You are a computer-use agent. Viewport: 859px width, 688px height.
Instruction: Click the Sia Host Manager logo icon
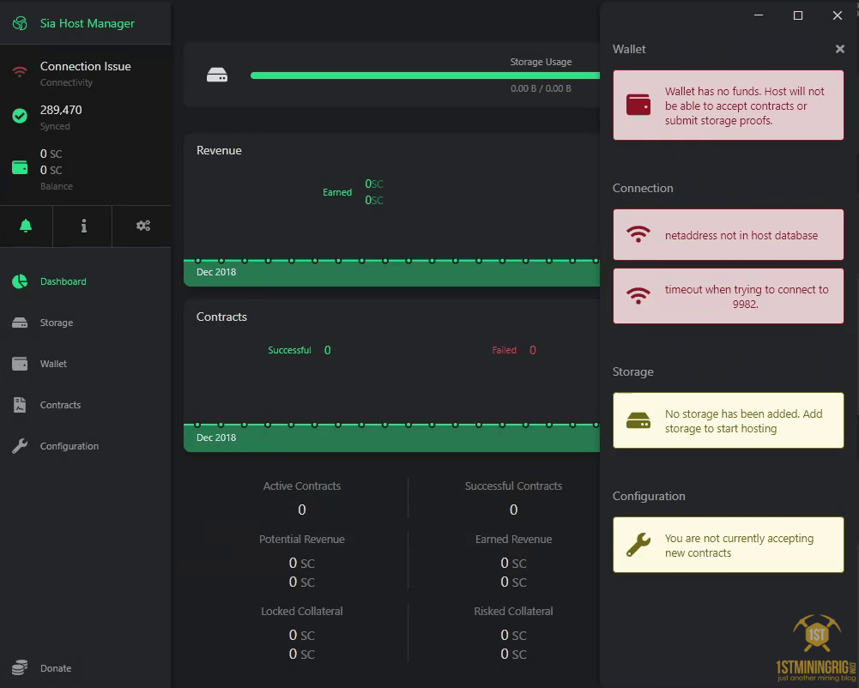click(x=20, y=23)
